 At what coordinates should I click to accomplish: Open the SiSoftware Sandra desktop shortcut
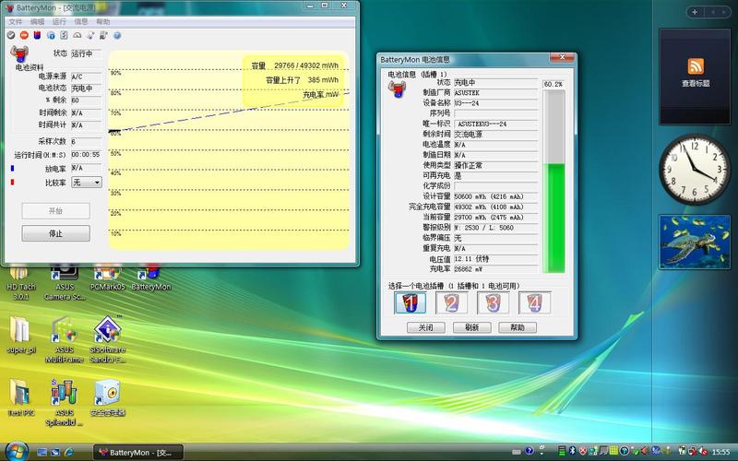pyautogui.click(x=108, y=339)
